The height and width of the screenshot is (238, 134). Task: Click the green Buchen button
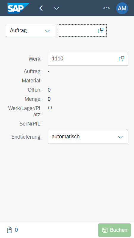(x=114, y=230)
